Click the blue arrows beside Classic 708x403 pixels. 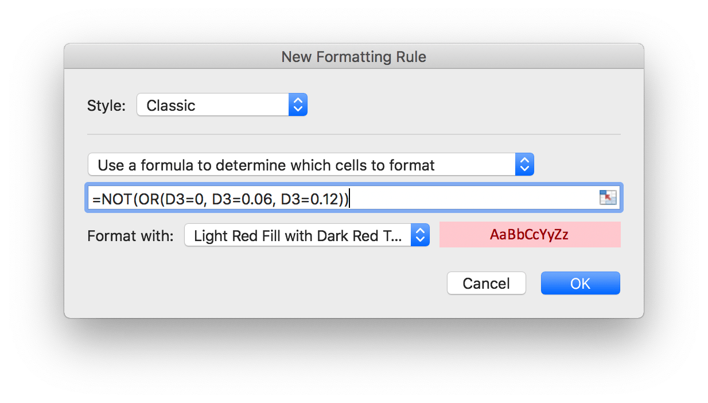coord(298,105)
